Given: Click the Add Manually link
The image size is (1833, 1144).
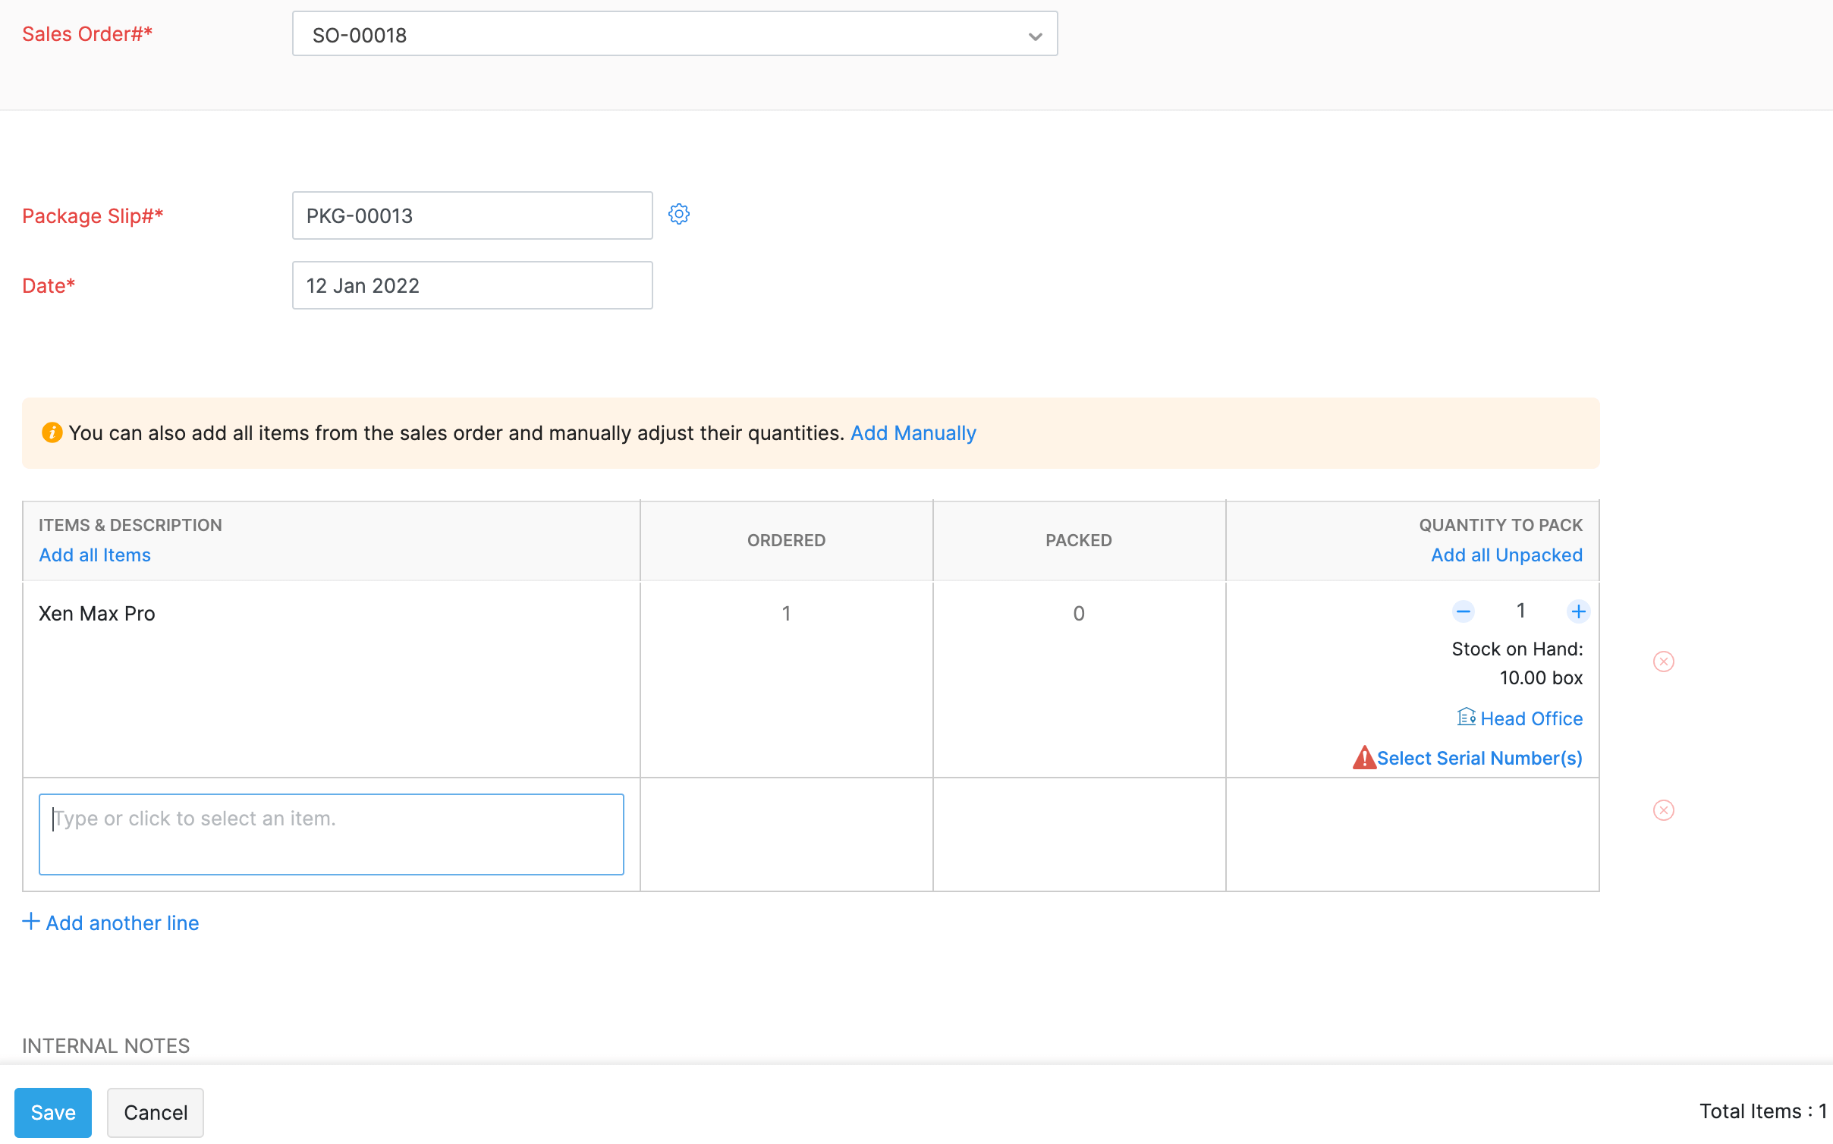Looking at the screenshot, I should point(913,432).
